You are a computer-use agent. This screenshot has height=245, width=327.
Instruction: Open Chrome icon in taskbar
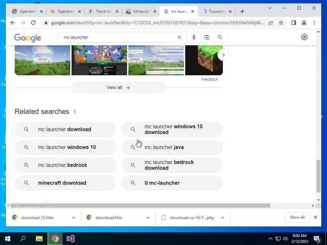pos(55,239)
